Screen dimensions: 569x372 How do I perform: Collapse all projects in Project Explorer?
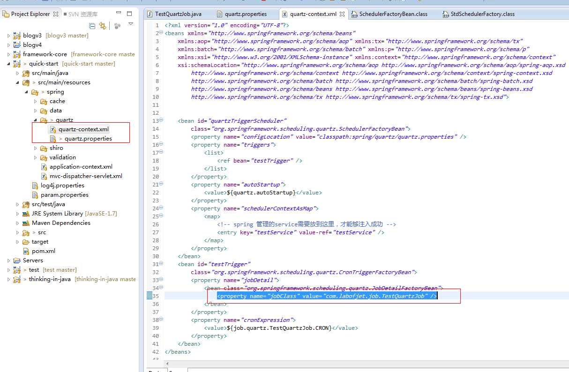(x=92, y=25)
